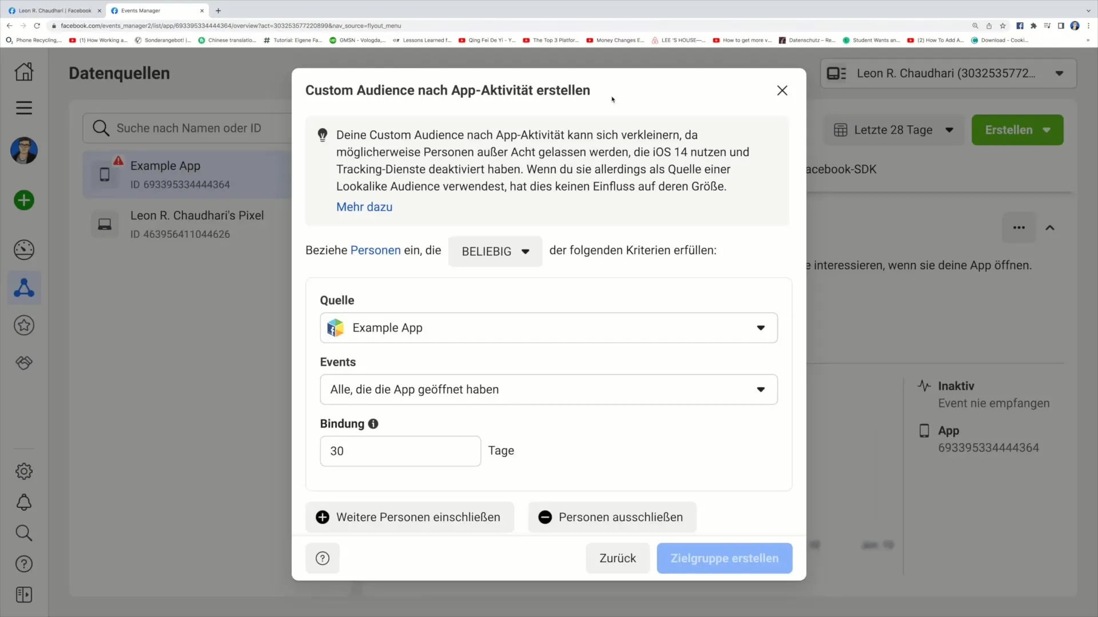Open a new browser tab
The image size is (1098, 617).
pyautogui.click(x=218, y=10)
